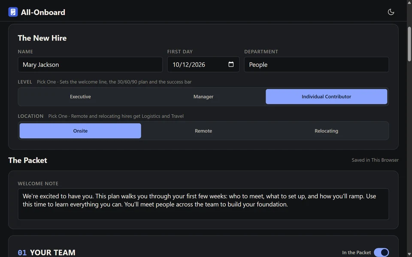Click the All-Onboard title text
Viewport: 412px width, 257px height.
click(x=43, y=12)
